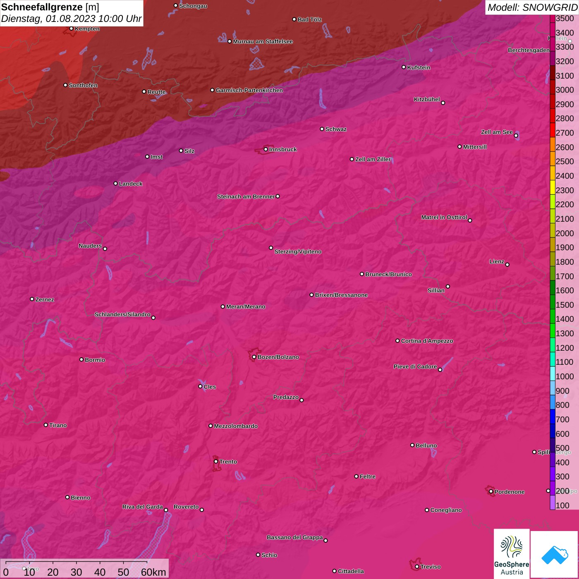Click the blue avalanche warning service logo
The width and height of the screenshot is (579, 579).
click(x=555, y=555)
